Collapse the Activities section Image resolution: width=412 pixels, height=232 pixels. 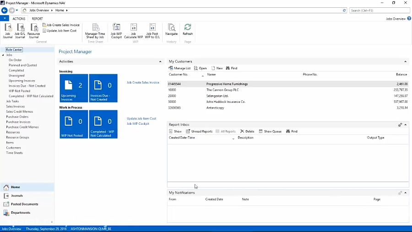tap(160, 61)
